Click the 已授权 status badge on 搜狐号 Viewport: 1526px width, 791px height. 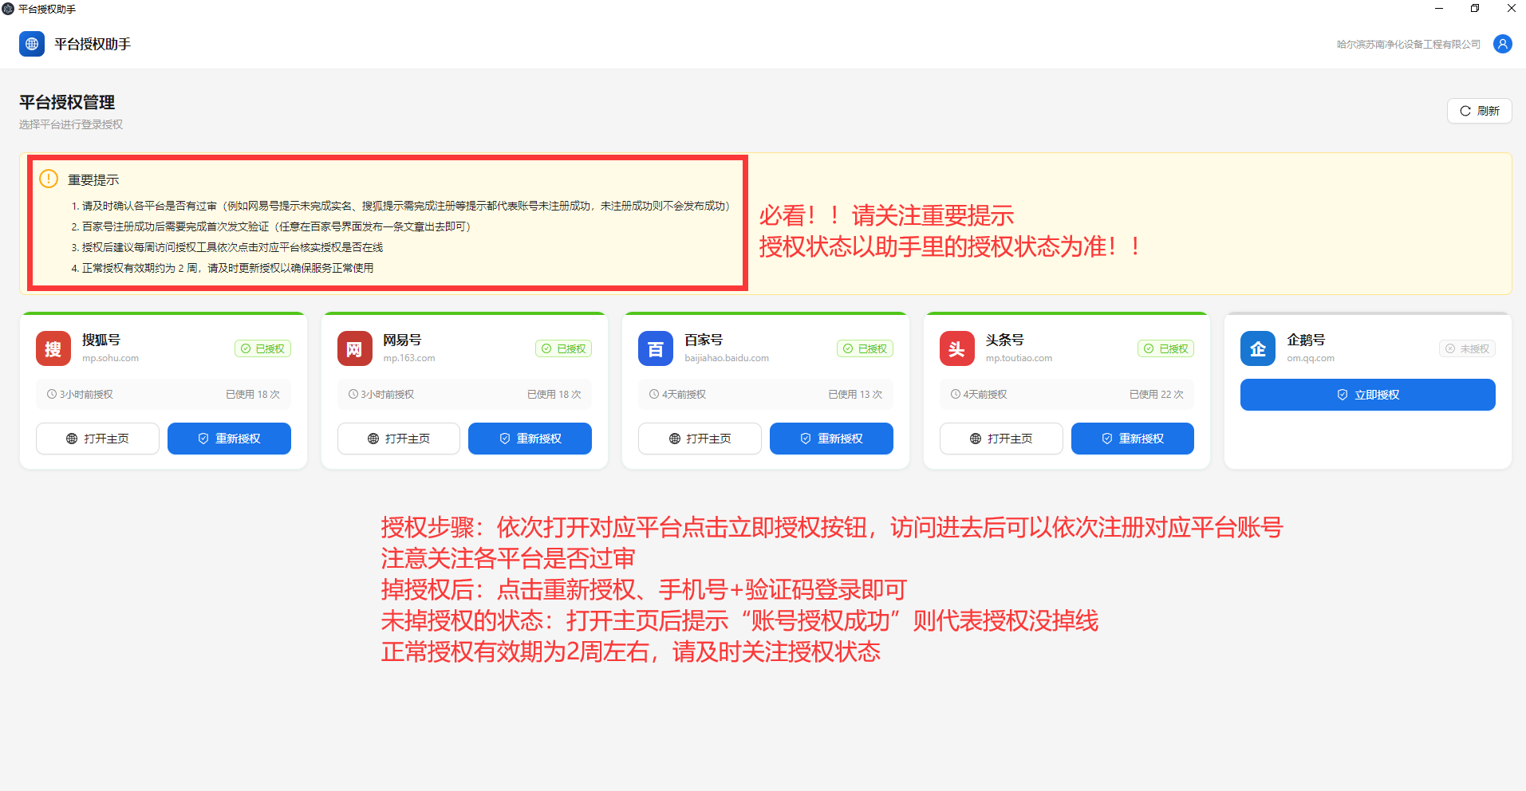pyautogui.click(x=262, y=348)
